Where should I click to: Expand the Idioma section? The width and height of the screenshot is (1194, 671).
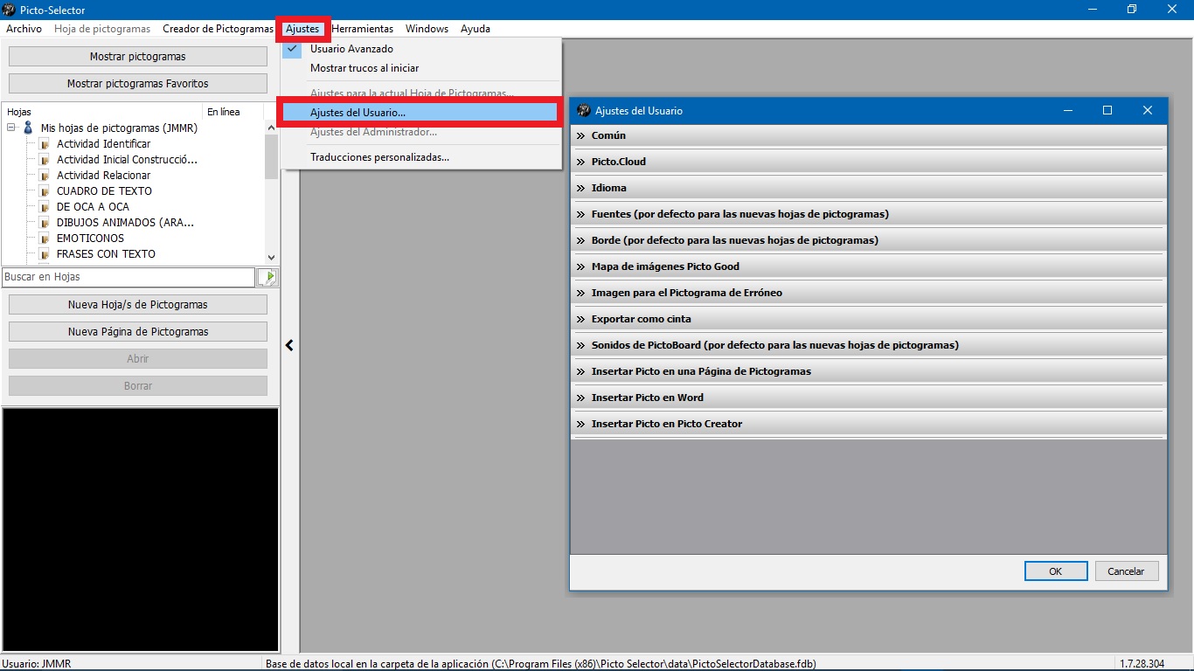[869, 188]
